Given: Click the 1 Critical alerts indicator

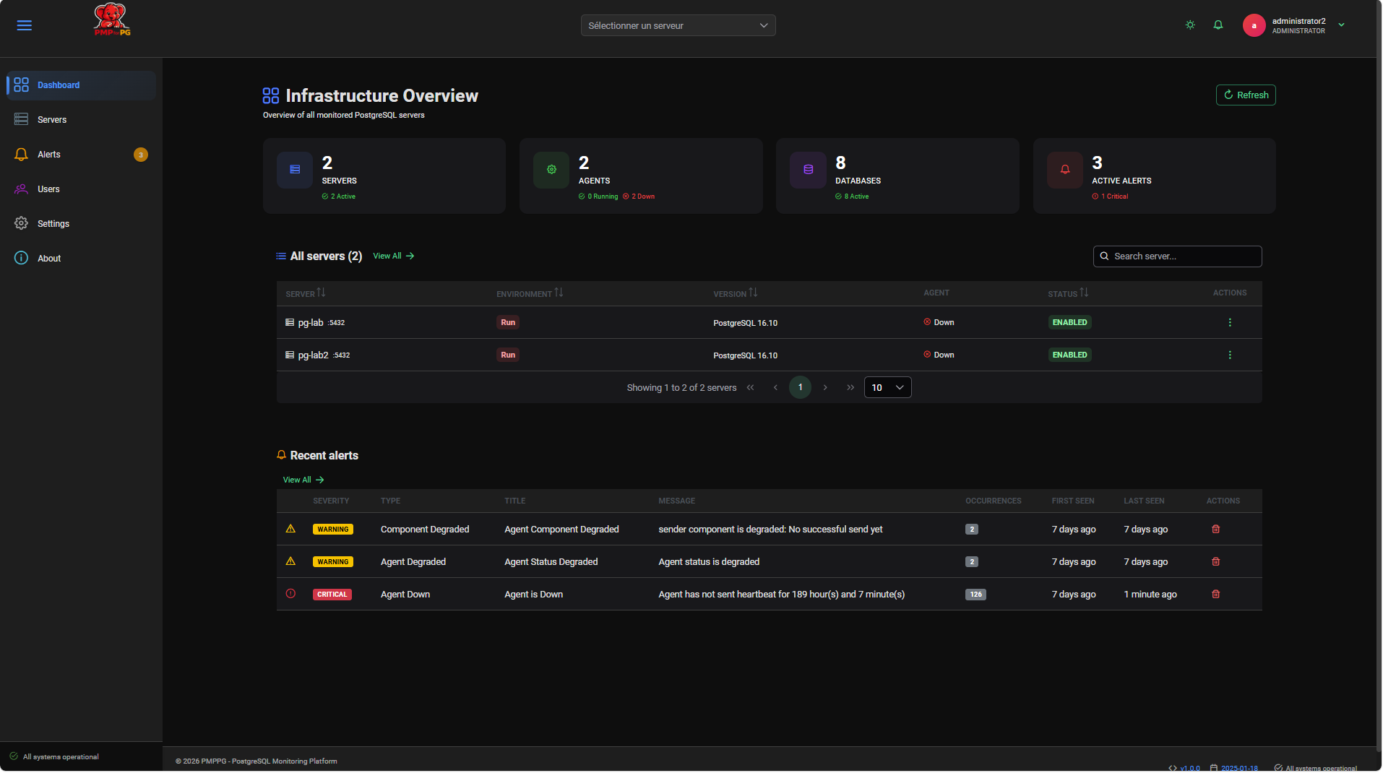Looking at the screenshot, I should point(1110,197).
